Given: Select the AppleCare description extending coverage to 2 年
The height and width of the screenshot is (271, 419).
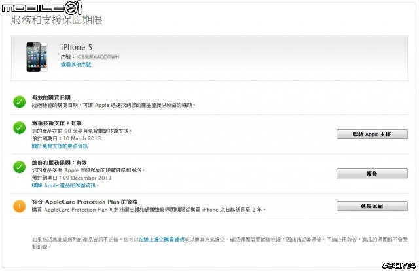Looking at the screenshot, I should (149, 210).
